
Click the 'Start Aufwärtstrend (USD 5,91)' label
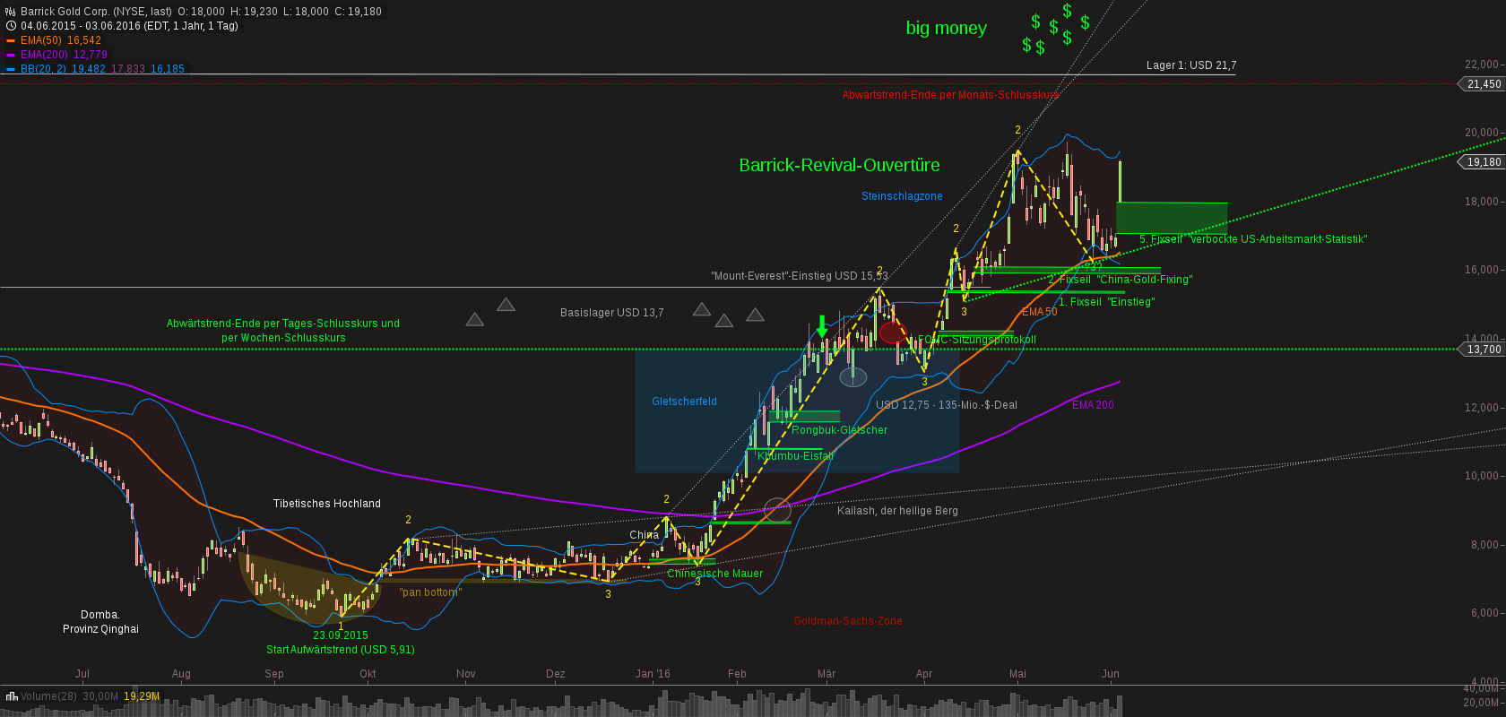pos(340,650)
